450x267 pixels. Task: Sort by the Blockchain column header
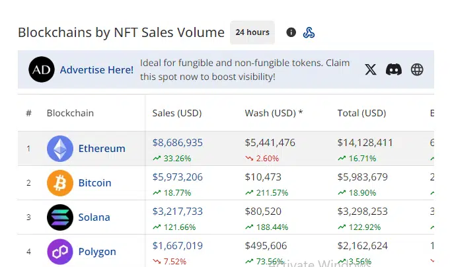(x=70, y=113)
